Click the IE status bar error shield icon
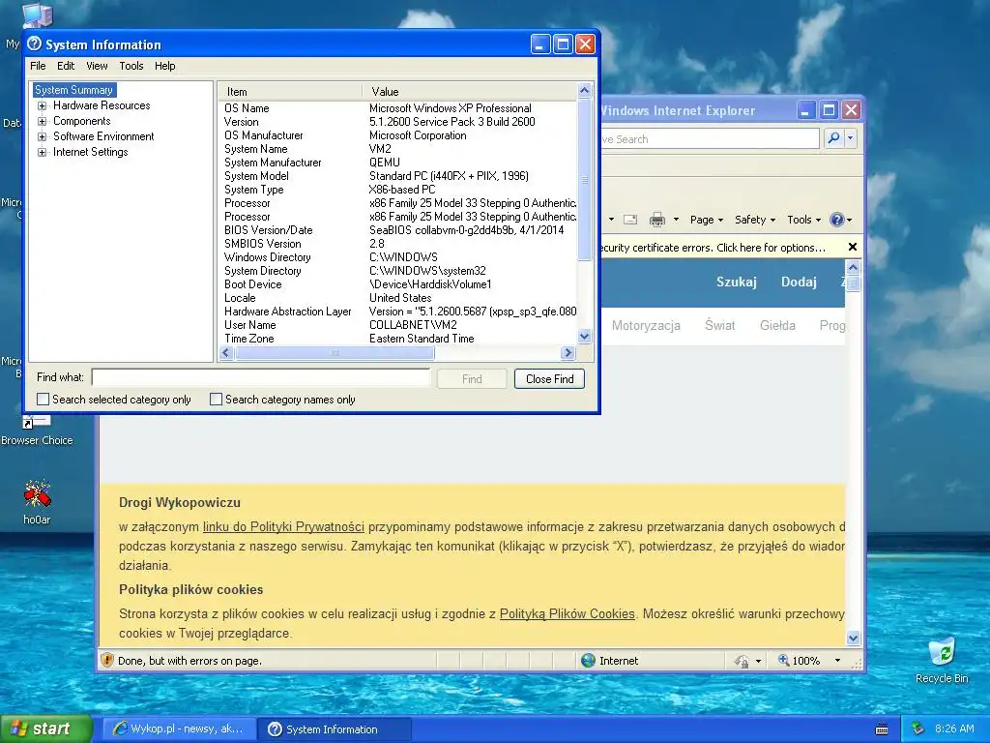The image size is (990, 743). point(106,660)
